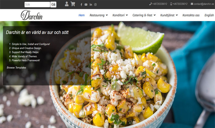Click the text Support that Really Helps.
The width and height of the screenshot is (215, 128).
(25, 52)
